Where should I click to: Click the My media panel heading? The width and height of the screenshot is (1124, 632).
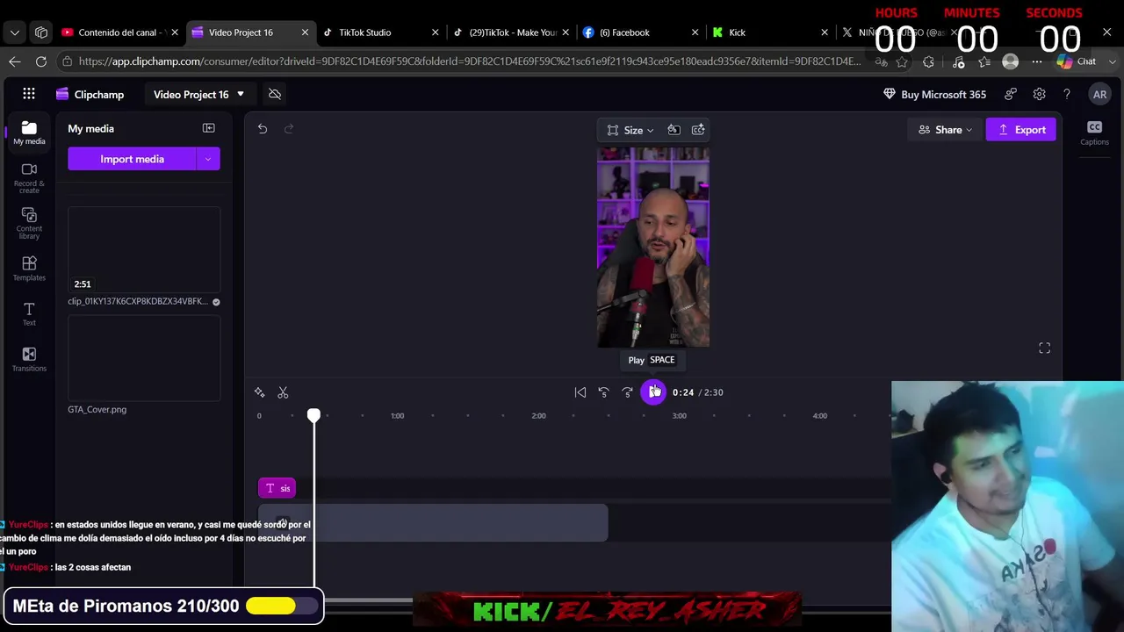point(91,128)
